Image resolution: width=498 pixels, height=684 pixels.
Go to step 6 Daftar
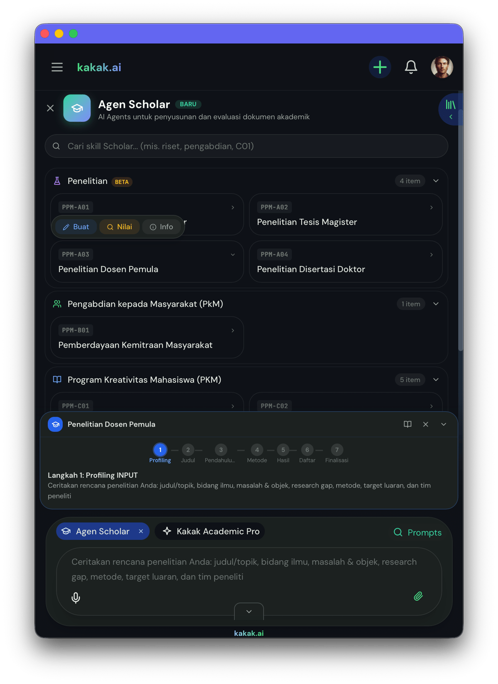[307, 454]
